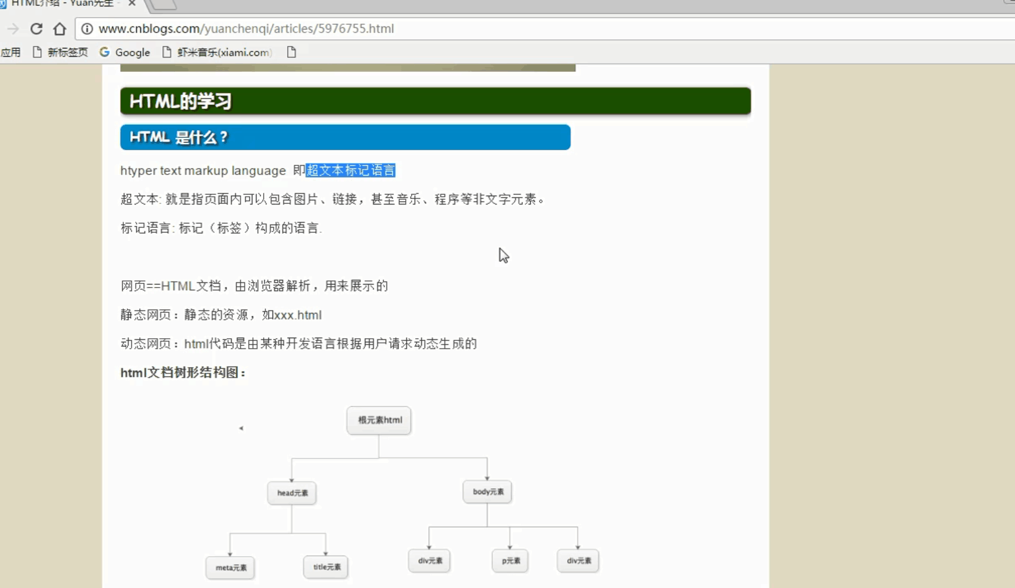Click the site information icon in address bar

click(x=87, y=28)
